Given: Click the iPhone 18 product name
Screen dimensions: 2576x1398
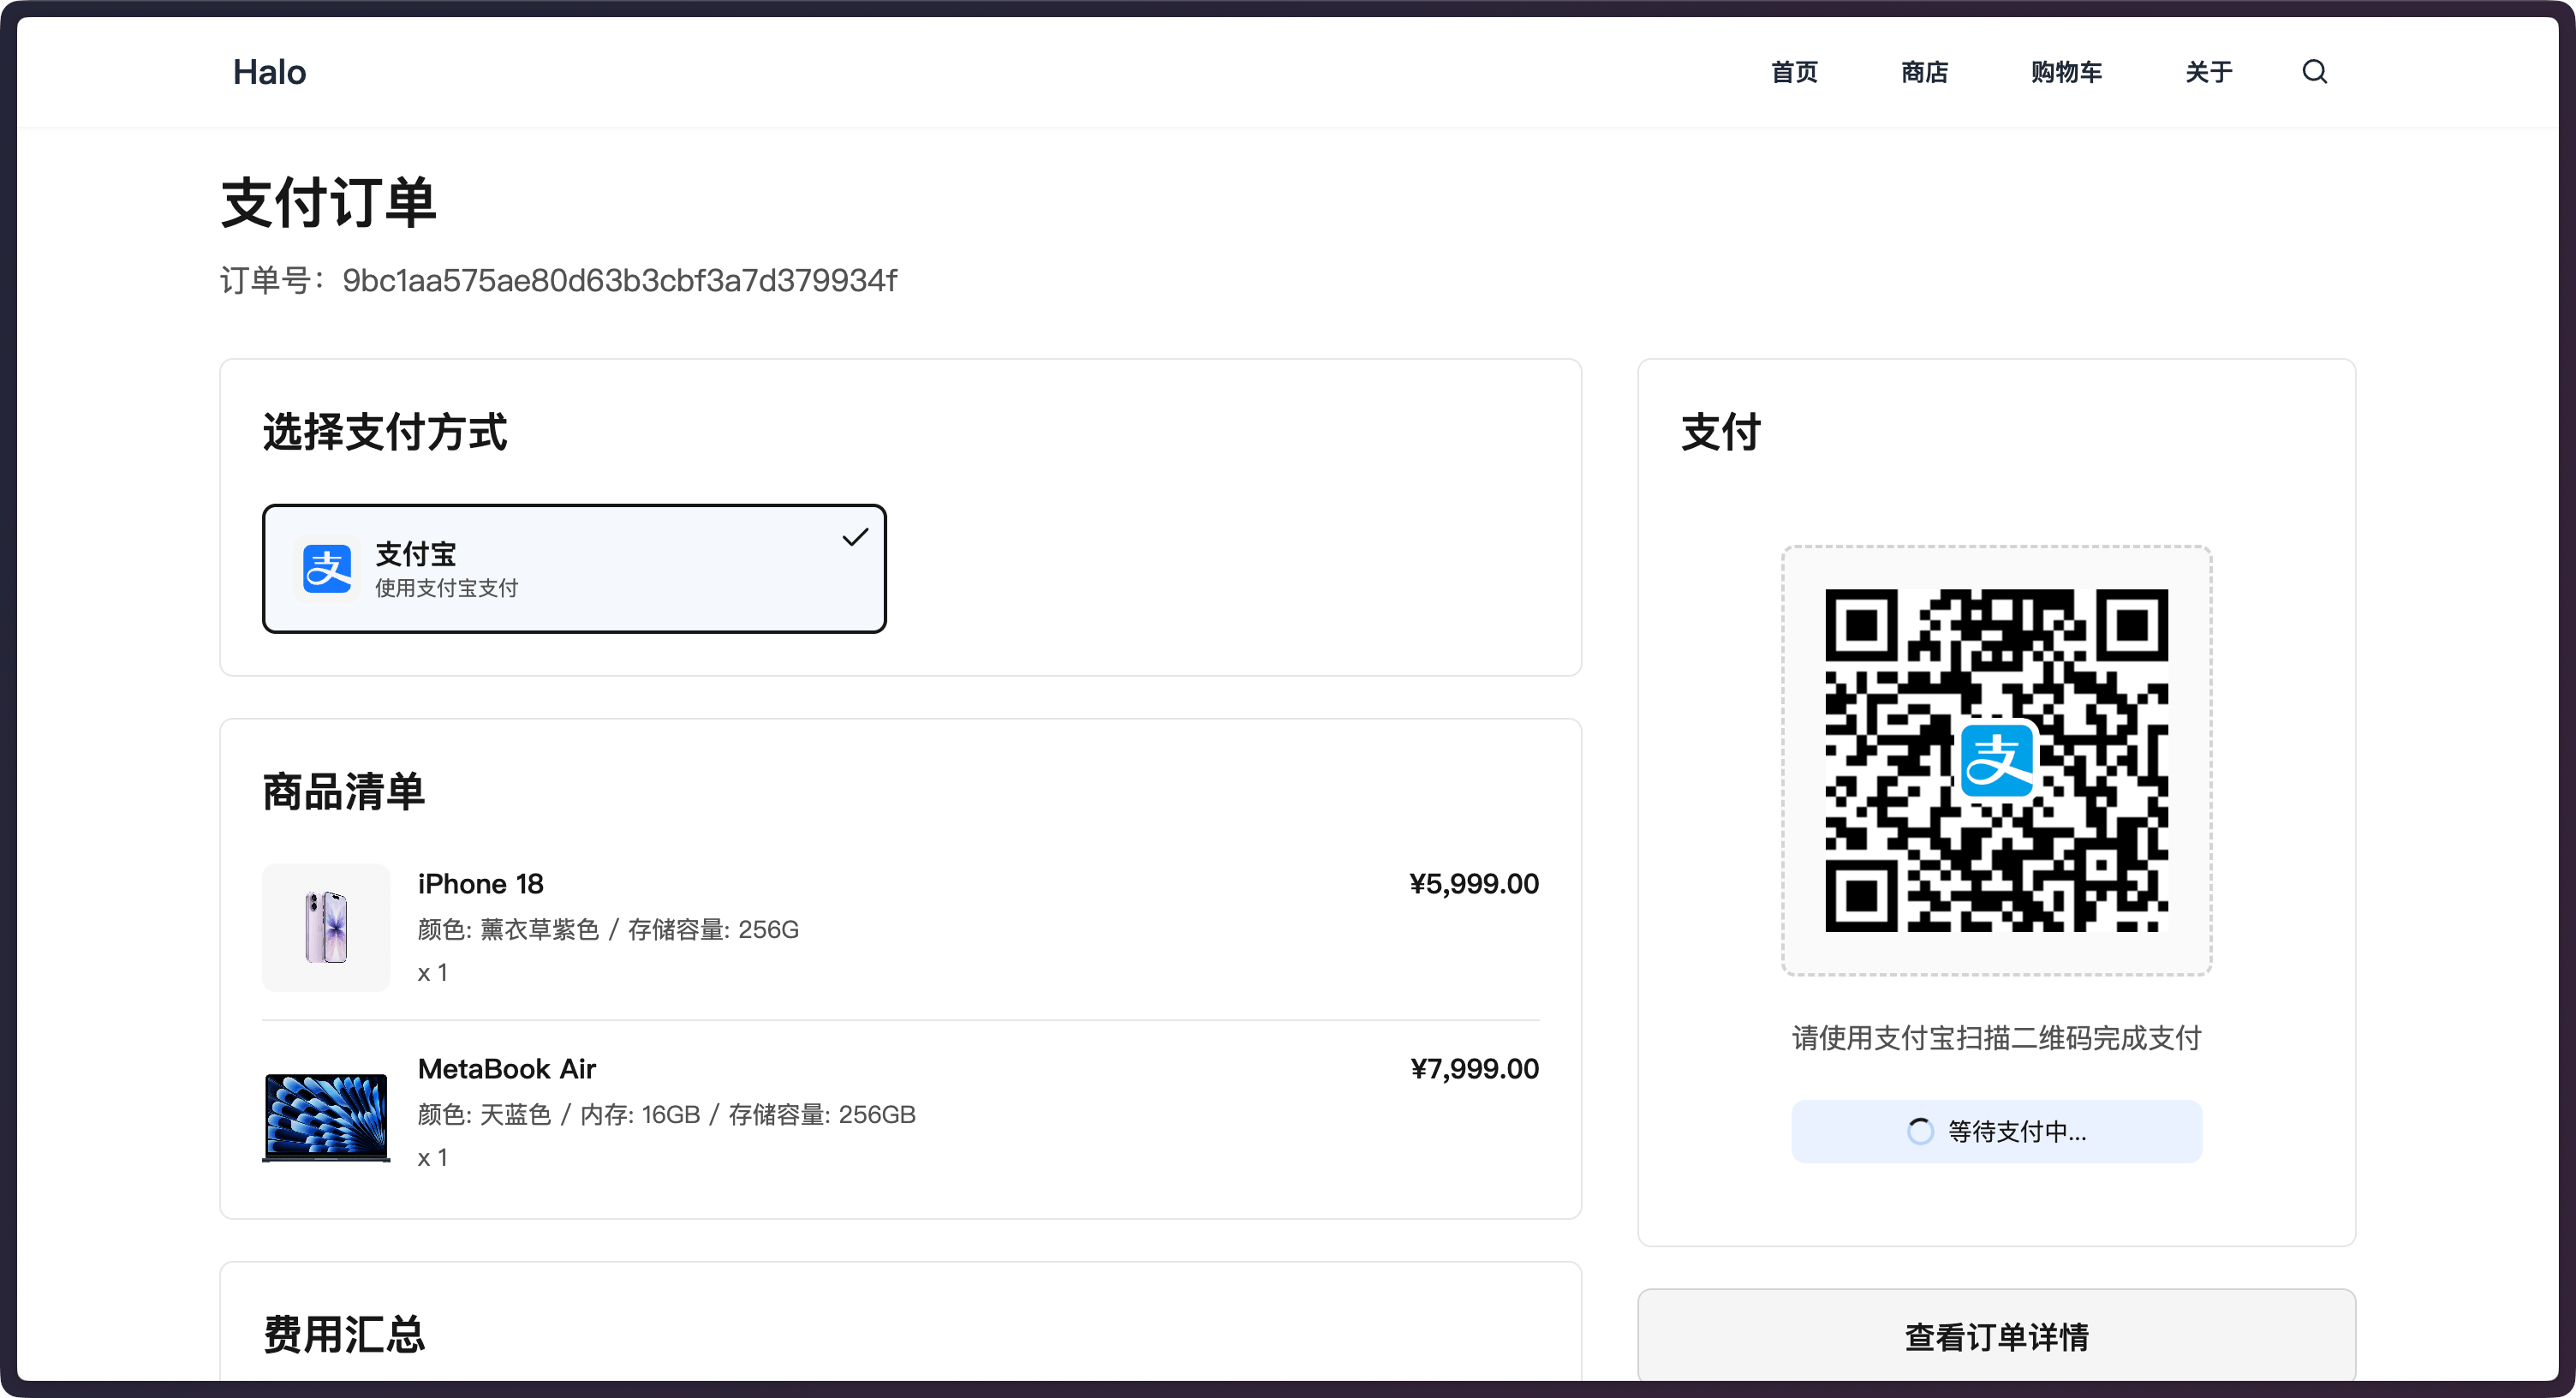Looking at the screenshot, I should (481, 884).
